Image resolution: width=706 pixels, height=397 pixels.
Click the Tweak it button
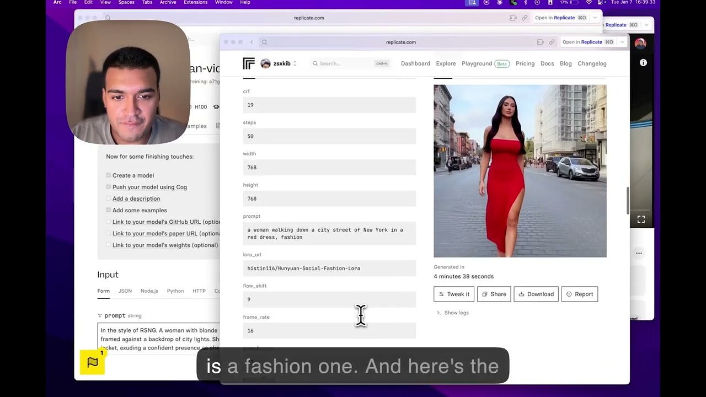tap(453, 294)
